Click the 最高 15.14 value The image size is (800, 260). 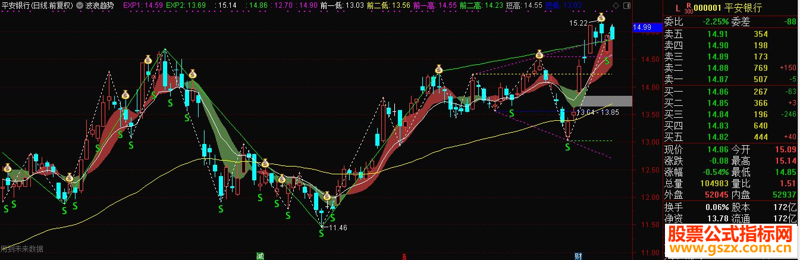[x=786, y=161]
